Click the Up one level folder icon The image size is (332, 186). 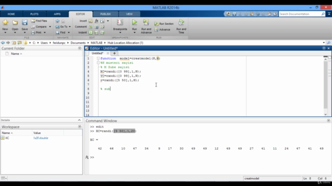14,43
